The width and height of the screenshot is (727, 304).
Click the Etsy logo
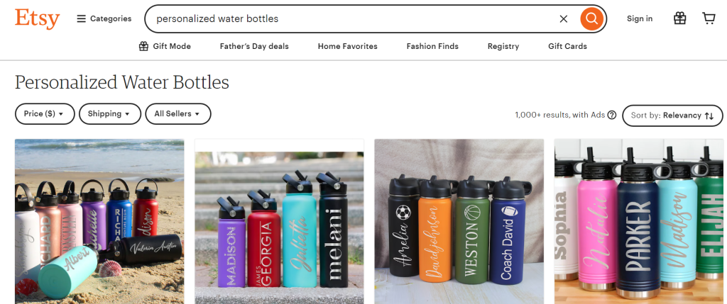37,19
